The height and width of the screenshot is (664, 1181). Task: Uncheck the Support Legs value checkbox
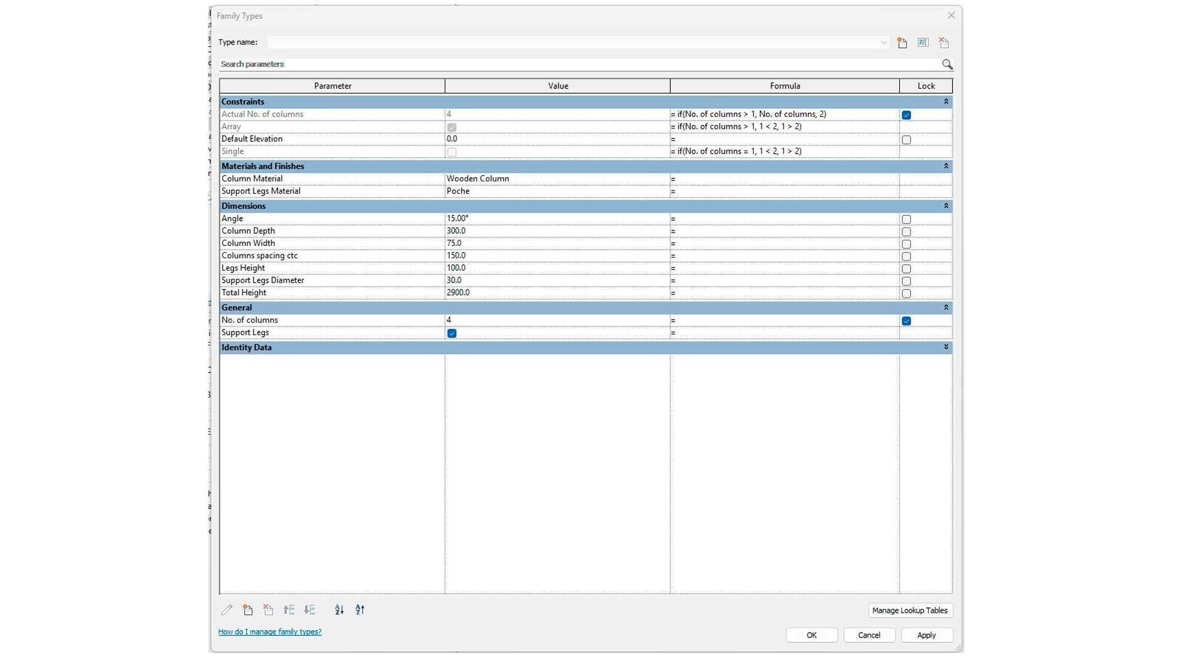(x=452, y=333)
